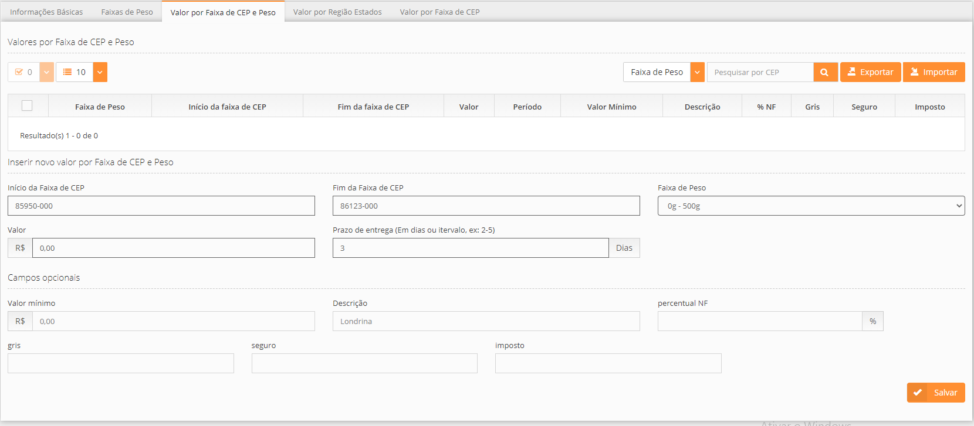Image resolution: width=974 pixels, height=426 pixels.
Task: Click the list icon showing 10 per page
Action: [75, 72]
